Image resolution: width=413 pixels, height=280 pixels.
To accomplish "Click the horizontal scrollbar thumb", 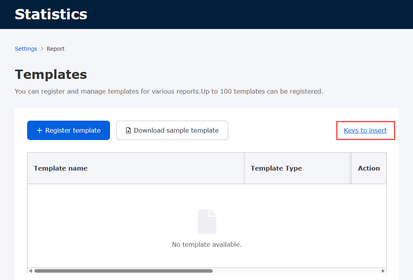I will pyautogui.click(x=123, y=271).
